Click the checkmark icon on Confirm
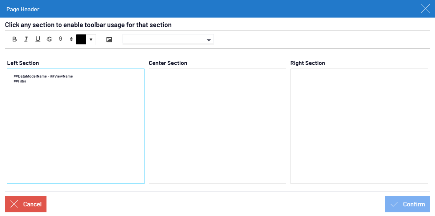Viewport: 435px width, 216px height. (x=394, y=204)
